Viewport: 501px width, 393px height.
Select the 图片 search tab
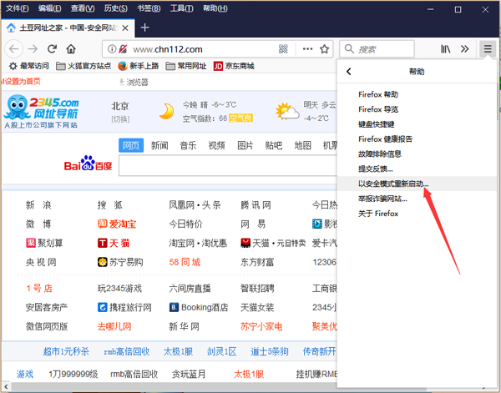pyautogui.click(x=245, y=145)
